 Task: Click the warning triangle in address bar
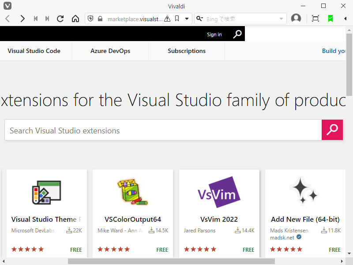pos(167,19)
